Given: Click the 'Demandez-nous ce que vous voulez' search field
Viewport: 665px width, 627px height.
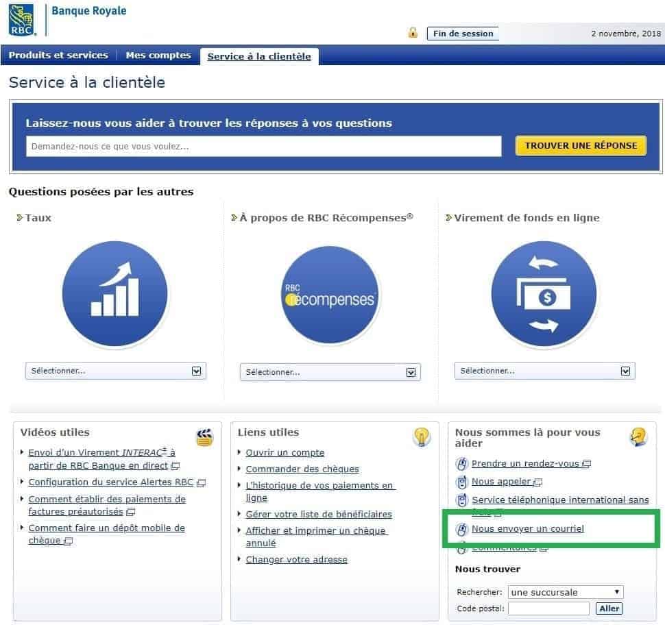Looking at the screenshot, I should click(264, 146).
